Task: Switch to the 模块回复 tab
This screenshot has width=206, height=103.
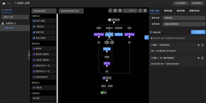Action: click(168, 11)
